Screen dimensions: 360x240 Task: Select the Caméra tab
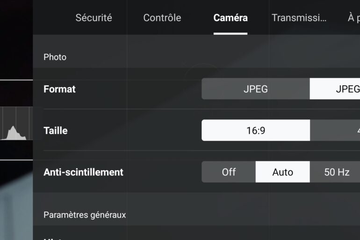230,18
